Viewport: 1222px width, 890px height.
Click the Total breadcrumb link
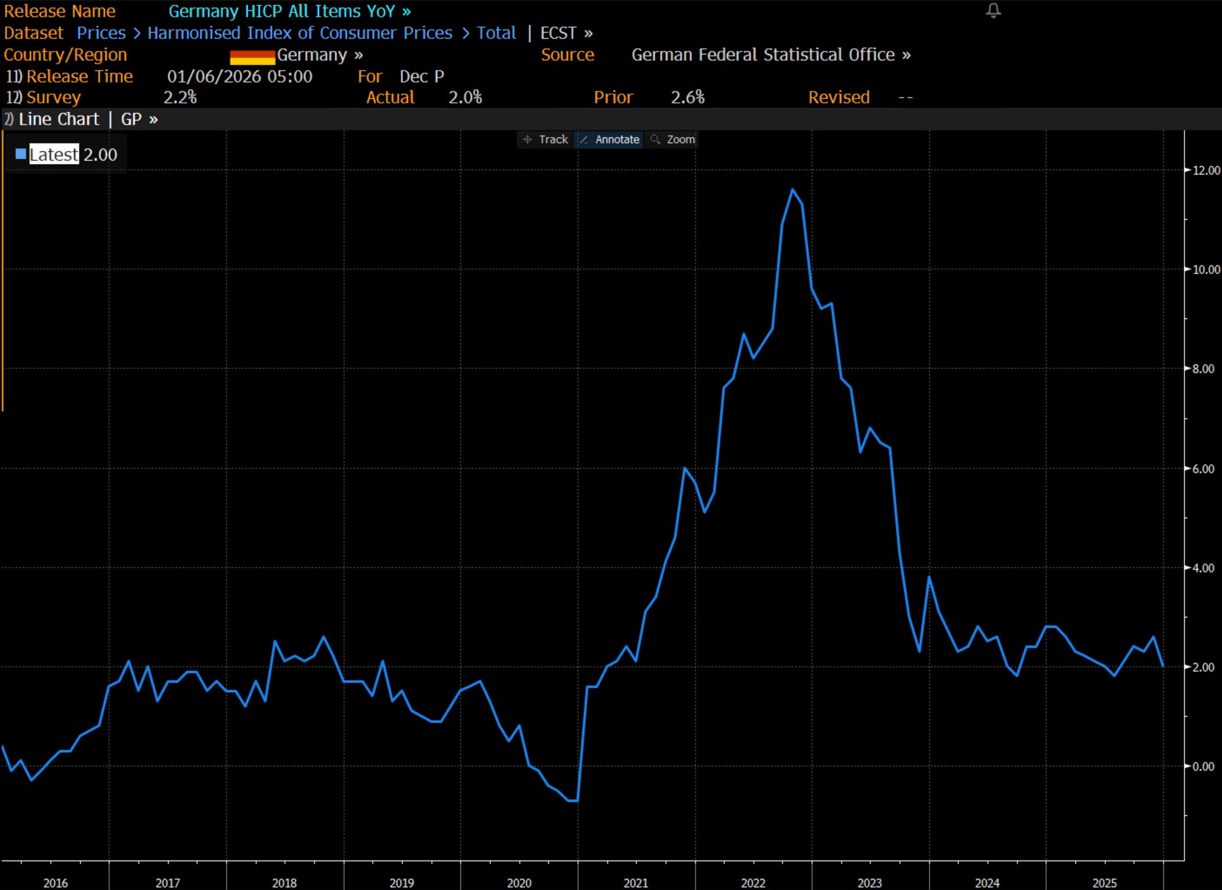(496, 33)
